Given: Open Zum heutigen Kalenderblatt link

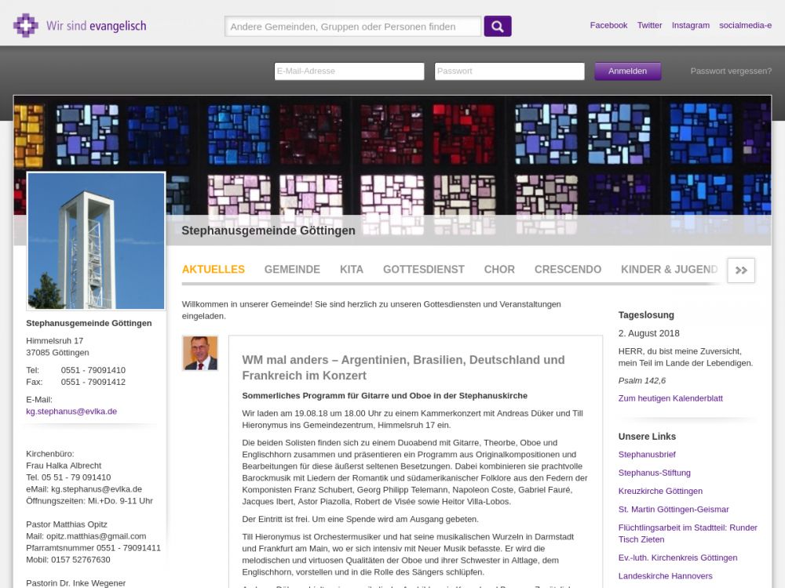Looking at the screenshot, I should pyautogui.click(x=670, y=398).
